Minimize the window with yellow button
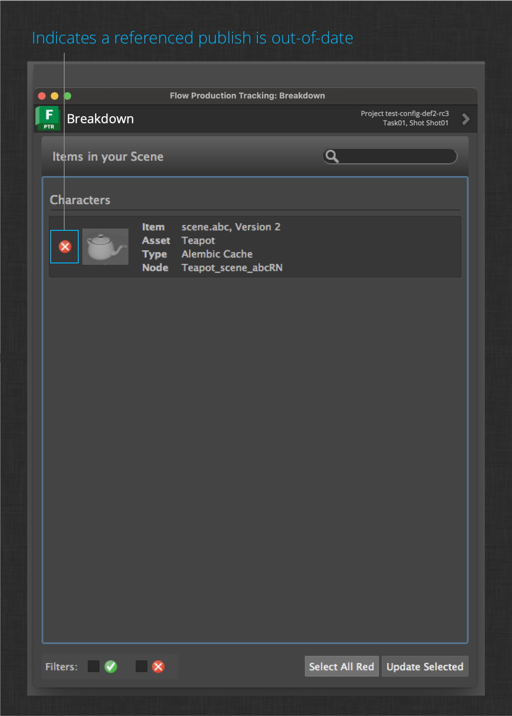The width and height of the screenshot is (512, 716). point(55,96)
